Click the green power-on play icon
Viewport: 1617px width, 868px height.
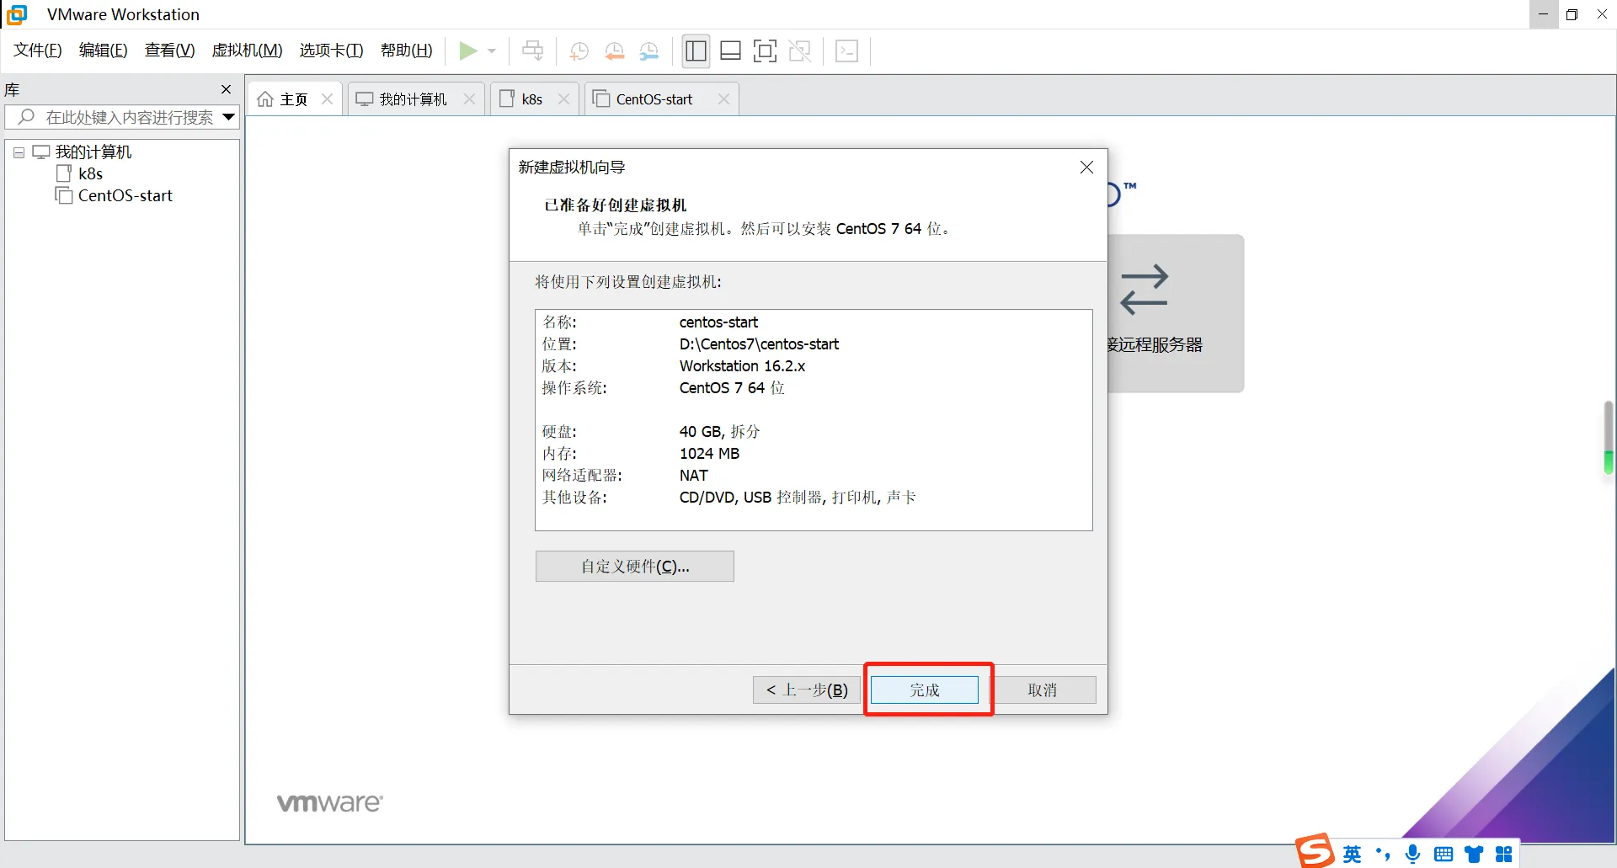[468, 51]
